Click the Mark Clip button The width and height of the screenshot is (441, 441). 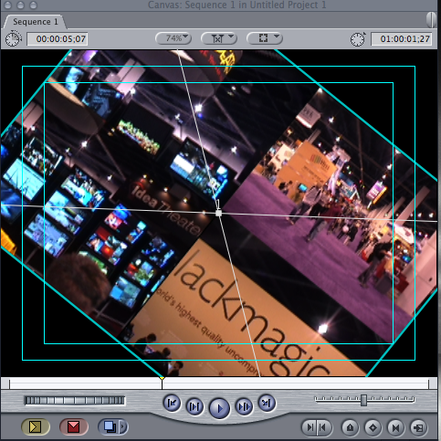click(x=395, y=428)
